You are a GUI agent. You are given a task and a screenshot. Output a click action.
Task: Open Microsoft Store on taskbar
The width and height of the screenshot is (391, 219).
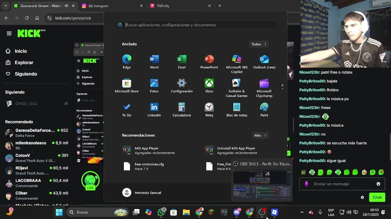(174, 212)
